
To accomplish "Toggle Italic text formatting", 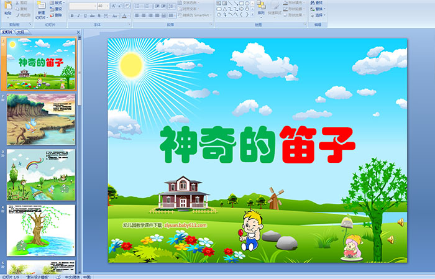I will coord(77,16).
